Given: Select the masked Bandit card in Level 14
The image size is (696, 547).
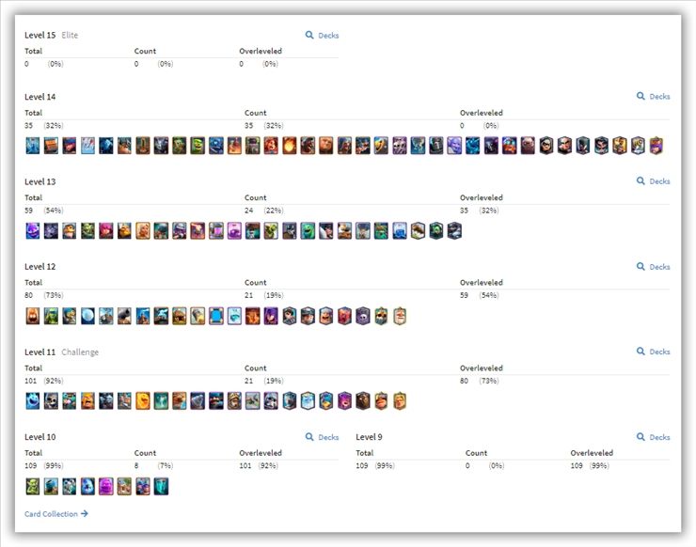Looking at the screenshot, I should pos(546,146).
